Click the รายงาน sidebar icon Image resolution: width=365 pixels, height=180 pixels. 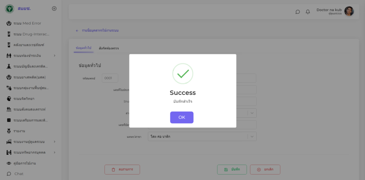point(9,131)
